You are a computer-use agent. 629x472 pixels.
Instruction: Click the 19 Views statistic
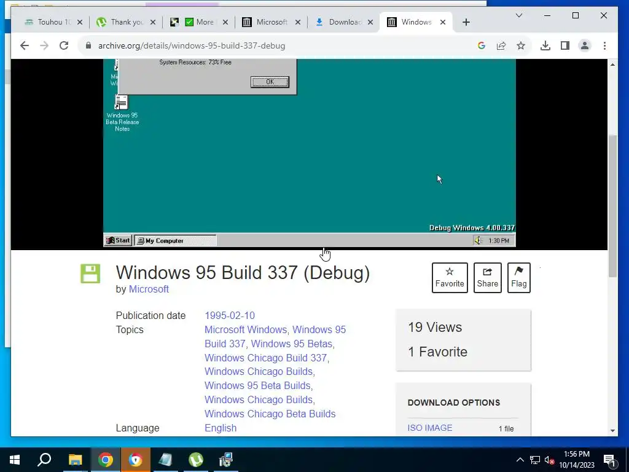point(435,327)
